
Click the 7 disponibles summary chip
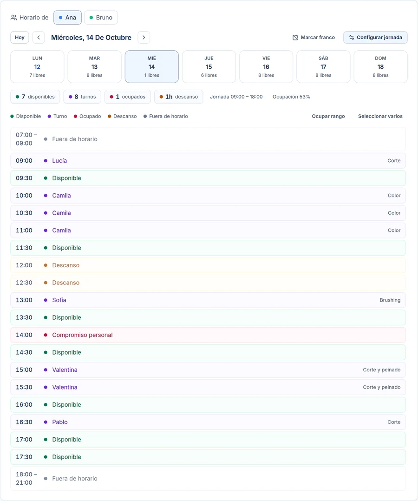click(x=35, y=97)
